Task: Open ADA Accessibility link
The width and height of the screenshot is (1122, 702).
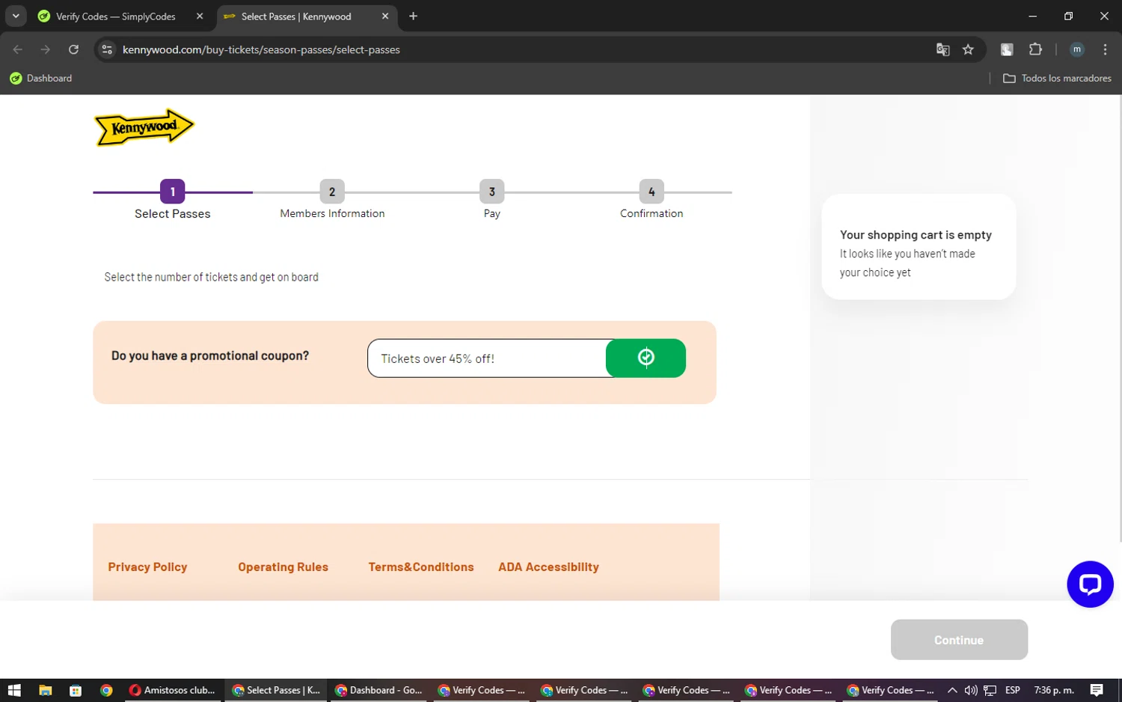Action: click(548, 567)
